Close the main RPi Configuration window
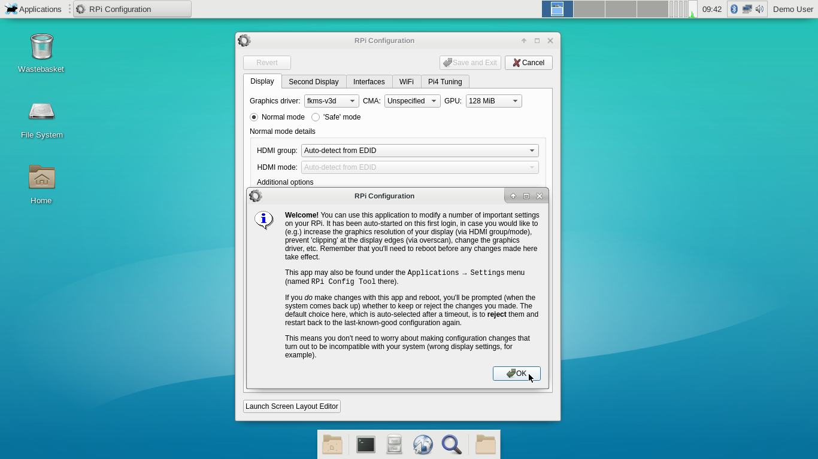Screen dimensions: 818x459 pos(550,41)
